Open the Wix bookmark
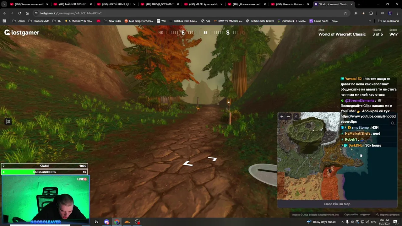 (161, 21)
